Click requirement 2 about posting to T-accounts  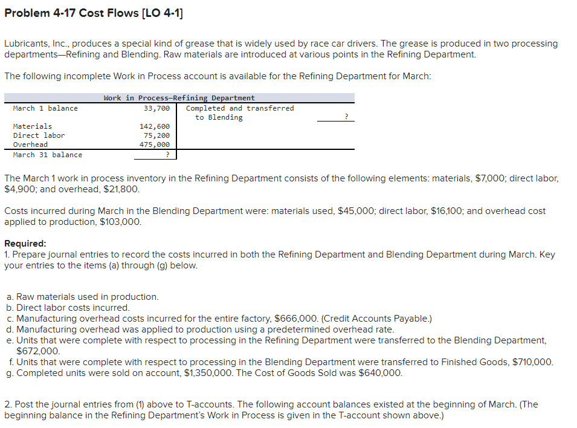pos(271,410)
